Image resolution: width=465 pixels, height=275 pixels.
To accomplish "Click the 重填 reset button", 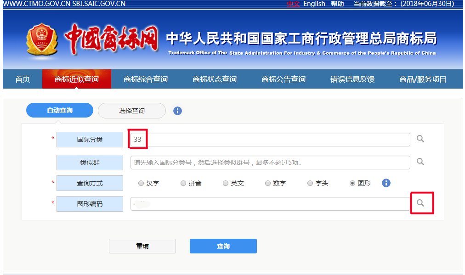I will pyautogui.click(x=142, y=246).
